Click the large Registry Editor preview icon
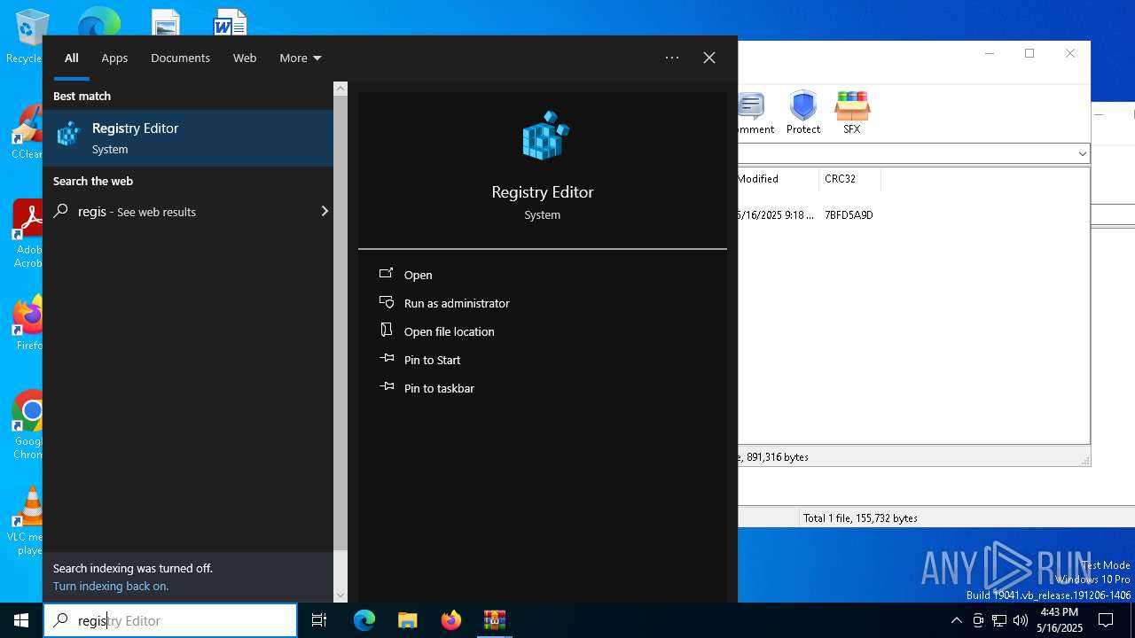1135x638 pixels. coord(544,136)
